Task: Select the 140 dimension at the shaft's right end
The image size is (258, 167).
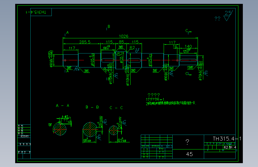Action: (x=188, y=46)
